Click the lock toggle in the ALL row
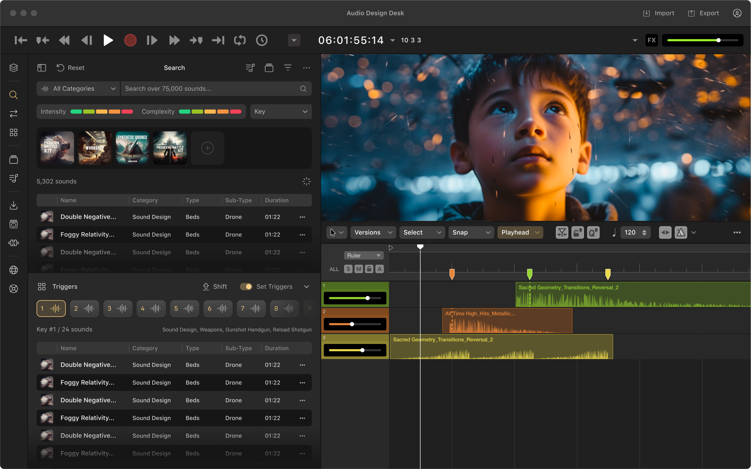 [x=369, y=269]
